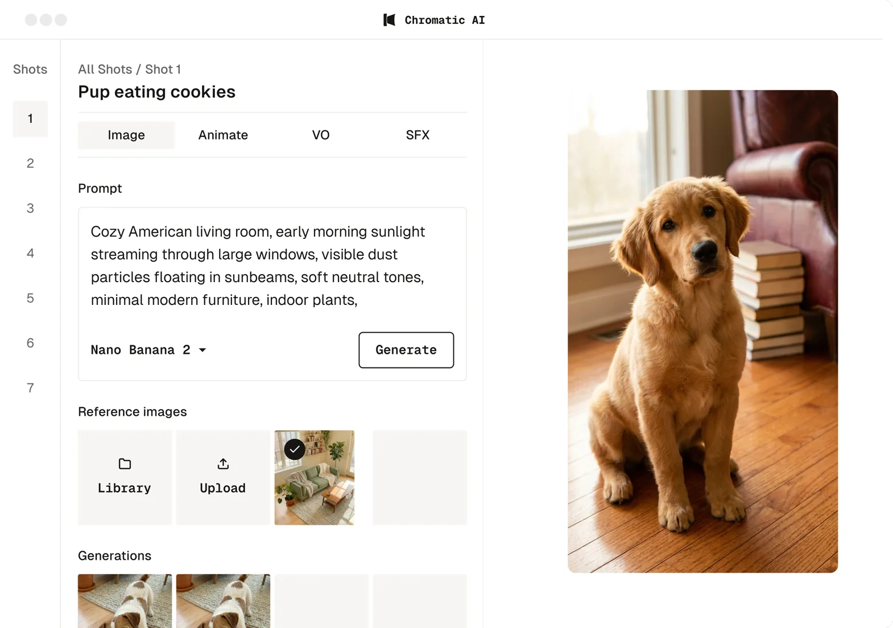The width and height of the screenshot is (893, 628).
Task: Select the Image tab
Action: coord(126,135)
